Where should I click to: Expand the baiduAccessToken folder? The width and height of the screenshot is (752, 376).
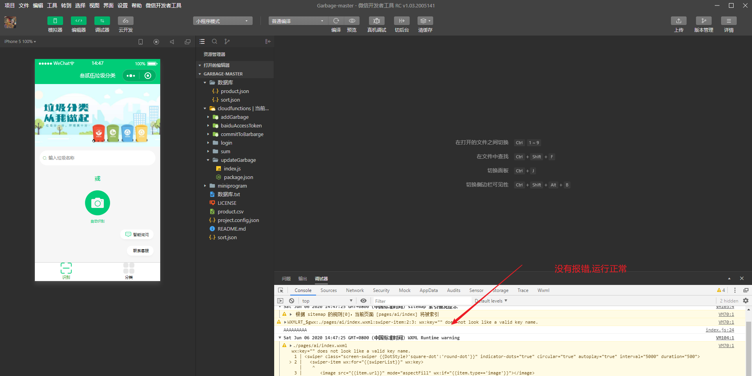[208, 125]
